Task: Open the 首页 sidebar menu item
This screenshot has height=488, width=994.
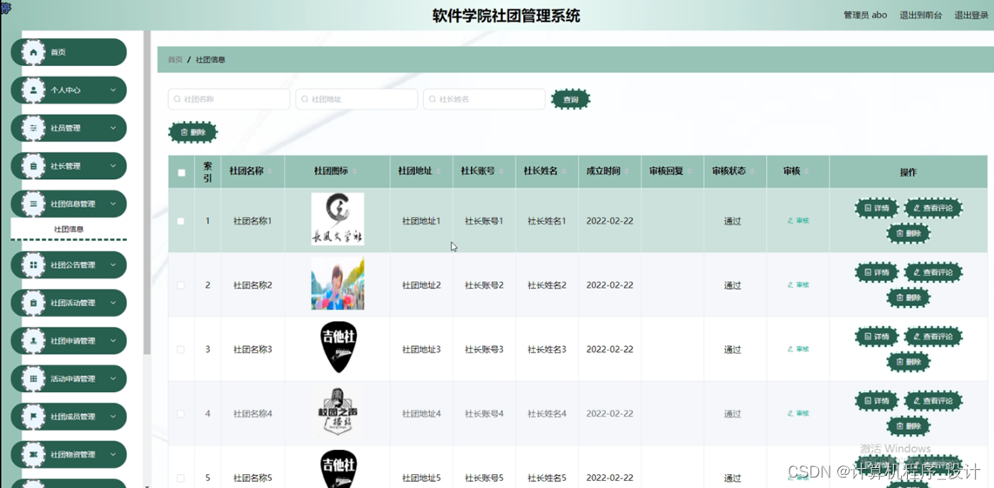Action: point(69,52)
